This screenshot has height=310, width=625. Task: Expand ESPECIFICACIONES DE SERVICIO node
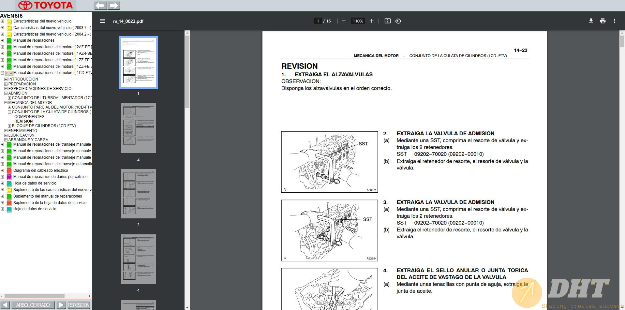pos(6,89)
